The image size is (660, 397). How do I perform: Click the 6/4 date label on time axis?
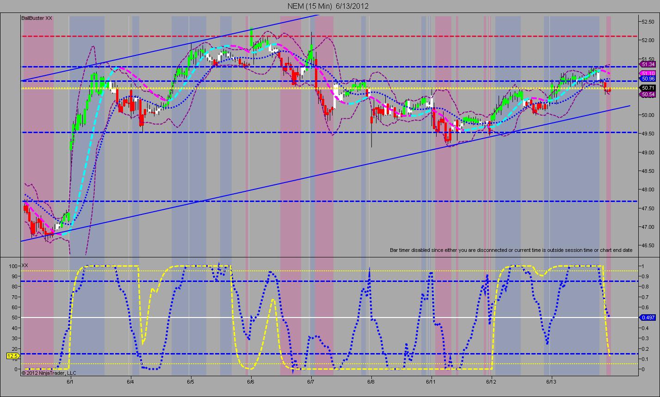pos(130,382)
